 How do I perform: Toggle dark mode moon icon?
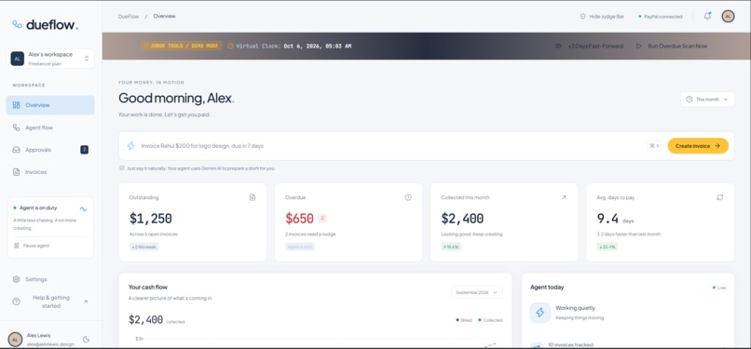click(x=87, y=339)
